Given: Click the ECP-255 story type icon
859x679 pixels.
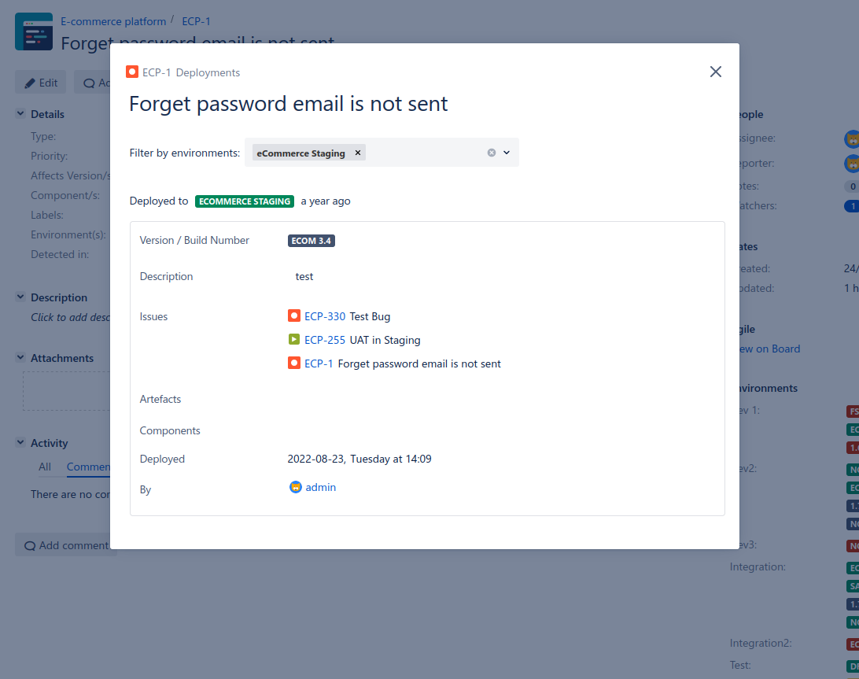Looking at the screenshot, I should point(294,340).
